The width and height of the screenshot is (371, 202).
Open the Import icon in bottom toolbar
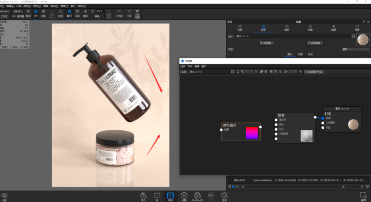pyautogui.click(x=144, y=197)
